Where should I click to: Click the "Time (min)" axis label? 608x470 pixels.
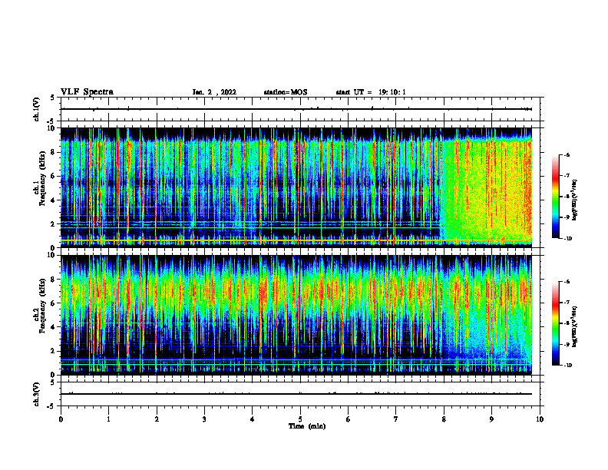click(x=307, y=426)
